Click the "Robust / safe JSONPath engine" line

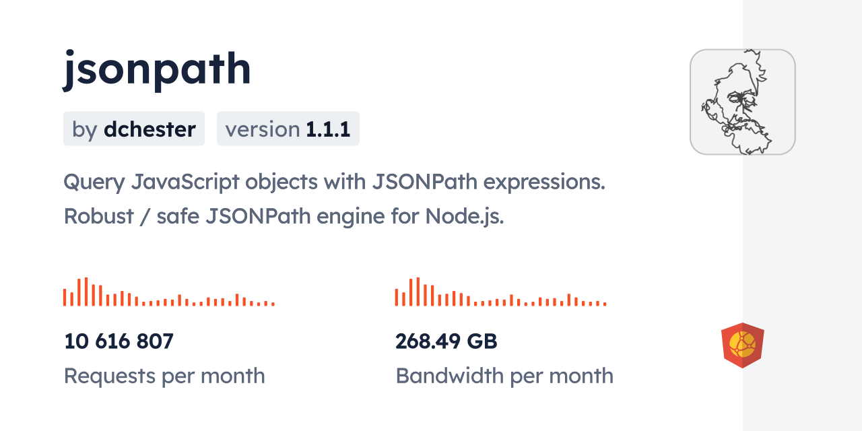tap(284, 216)
